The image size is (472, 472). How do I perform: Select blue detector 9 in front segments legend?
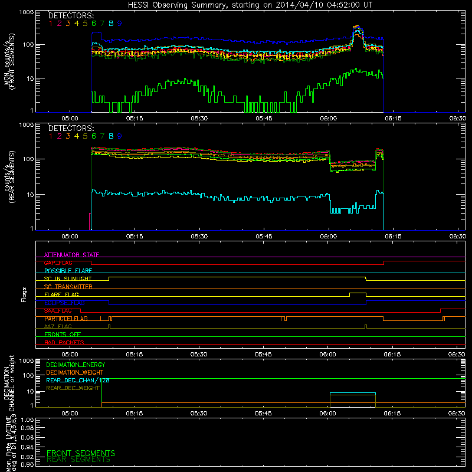pyautogui.click(x=120, y=24)
